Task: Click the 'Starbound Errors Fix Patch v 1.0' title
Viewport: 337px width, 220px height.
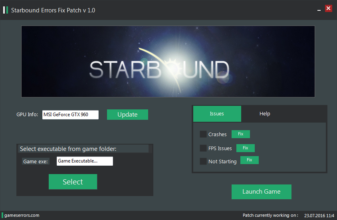Action: pyautogui.click(x=53, y=10)
